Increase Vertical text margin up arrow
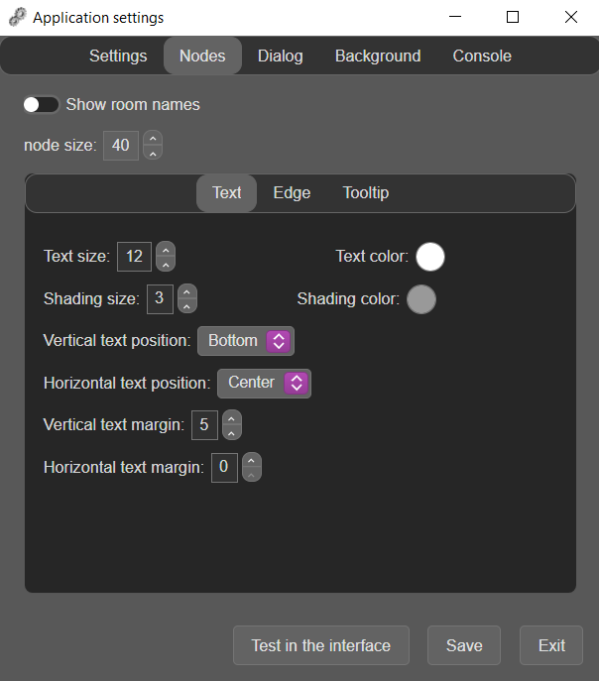The height and width of the screenshot is (681, 599). click(x=231, y=417)
